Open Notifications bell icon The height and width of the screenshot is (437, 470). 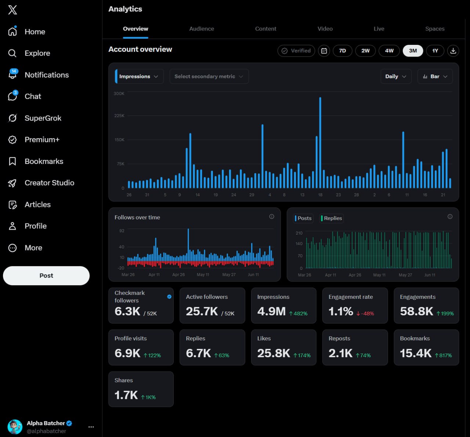pos(12,75)
